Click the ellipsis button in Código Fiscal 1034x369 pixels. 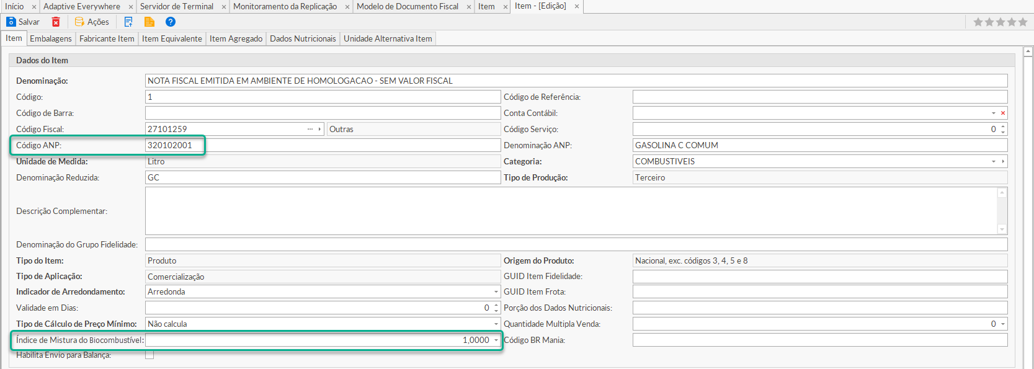pyautogui.click(x=310, y=129)
